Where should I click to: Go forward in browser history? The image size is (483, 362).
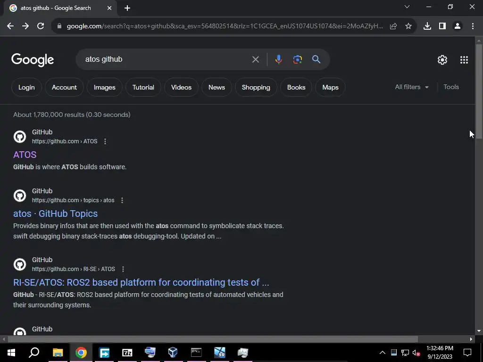tap(25, 26)
